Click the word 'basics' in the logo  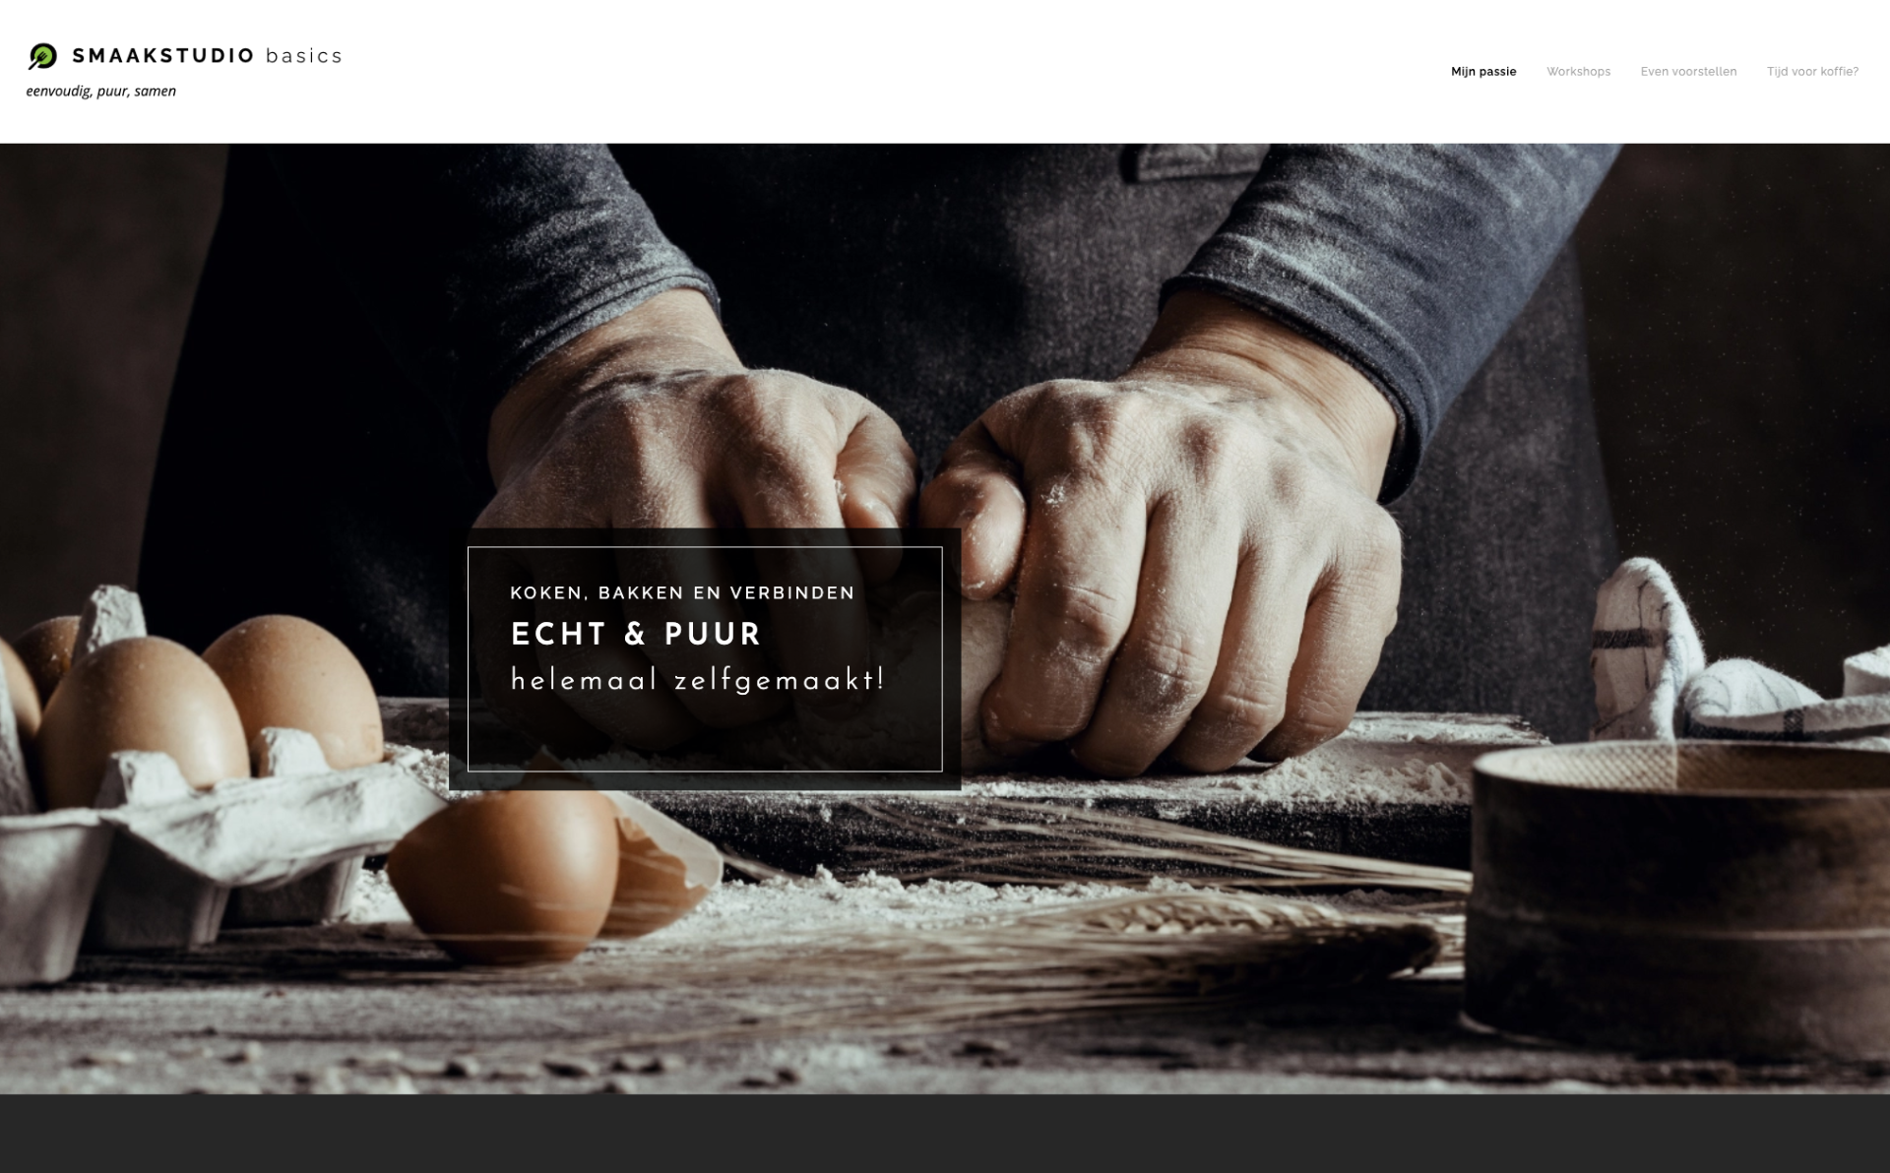tap(304, 56)
